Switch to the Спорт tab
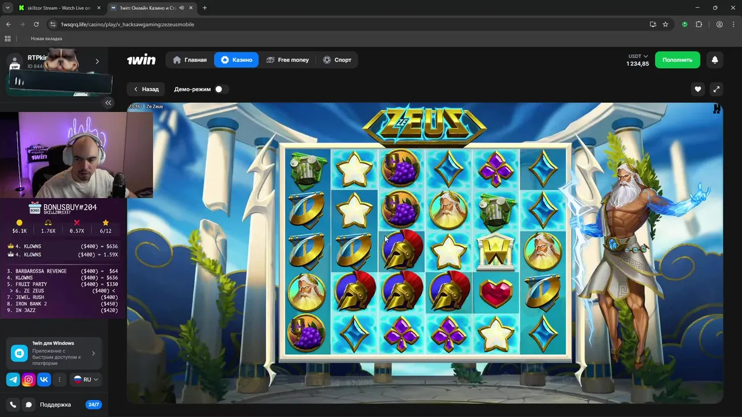This screenshot has height=417, width=742. click(337, 60)
